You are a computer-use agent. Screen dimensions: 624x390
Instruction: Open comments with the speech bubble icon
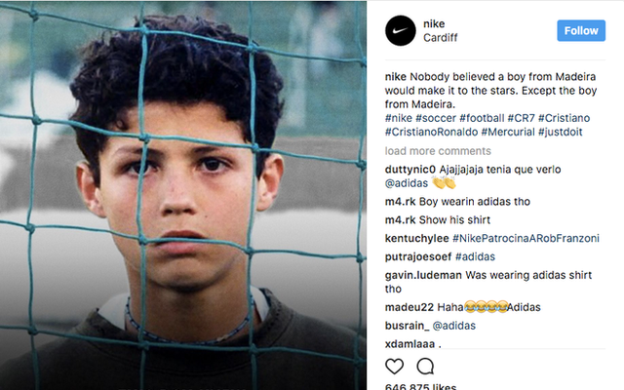coord(425,367)
